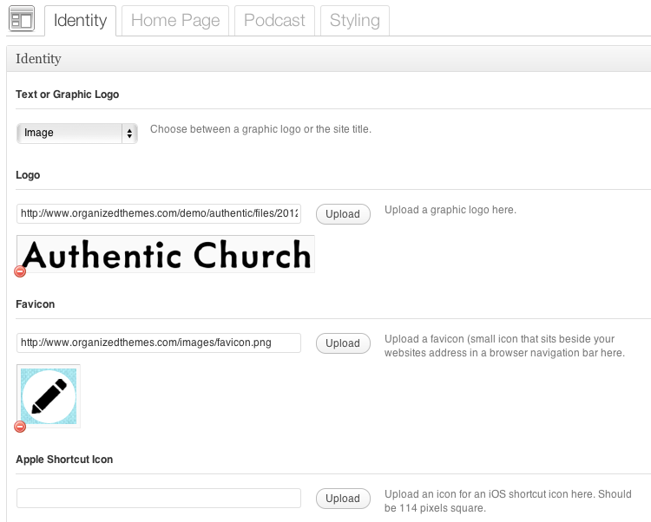This screenshot has height=522, width=651.
Task: Go to the Podcast tab
Action: click(x=274, y=21)
